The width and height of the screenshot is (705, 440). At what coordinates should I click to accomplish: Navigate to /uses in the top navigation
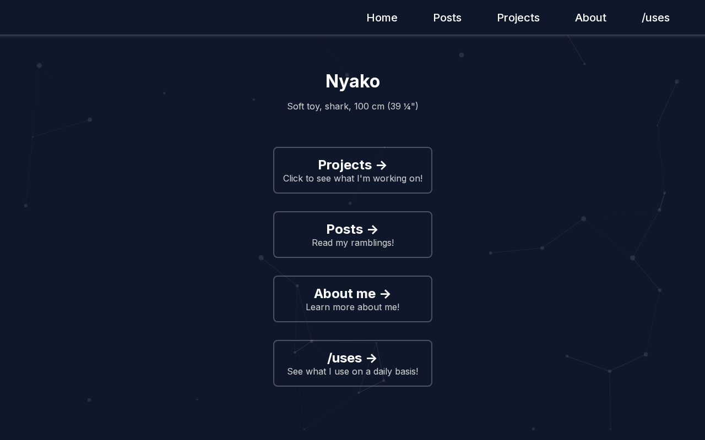point(655,18)
